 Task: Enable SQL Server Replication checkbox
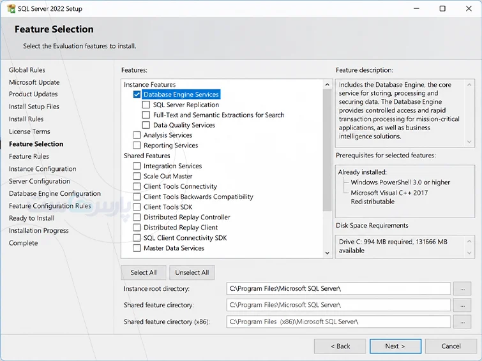[146, 105]
